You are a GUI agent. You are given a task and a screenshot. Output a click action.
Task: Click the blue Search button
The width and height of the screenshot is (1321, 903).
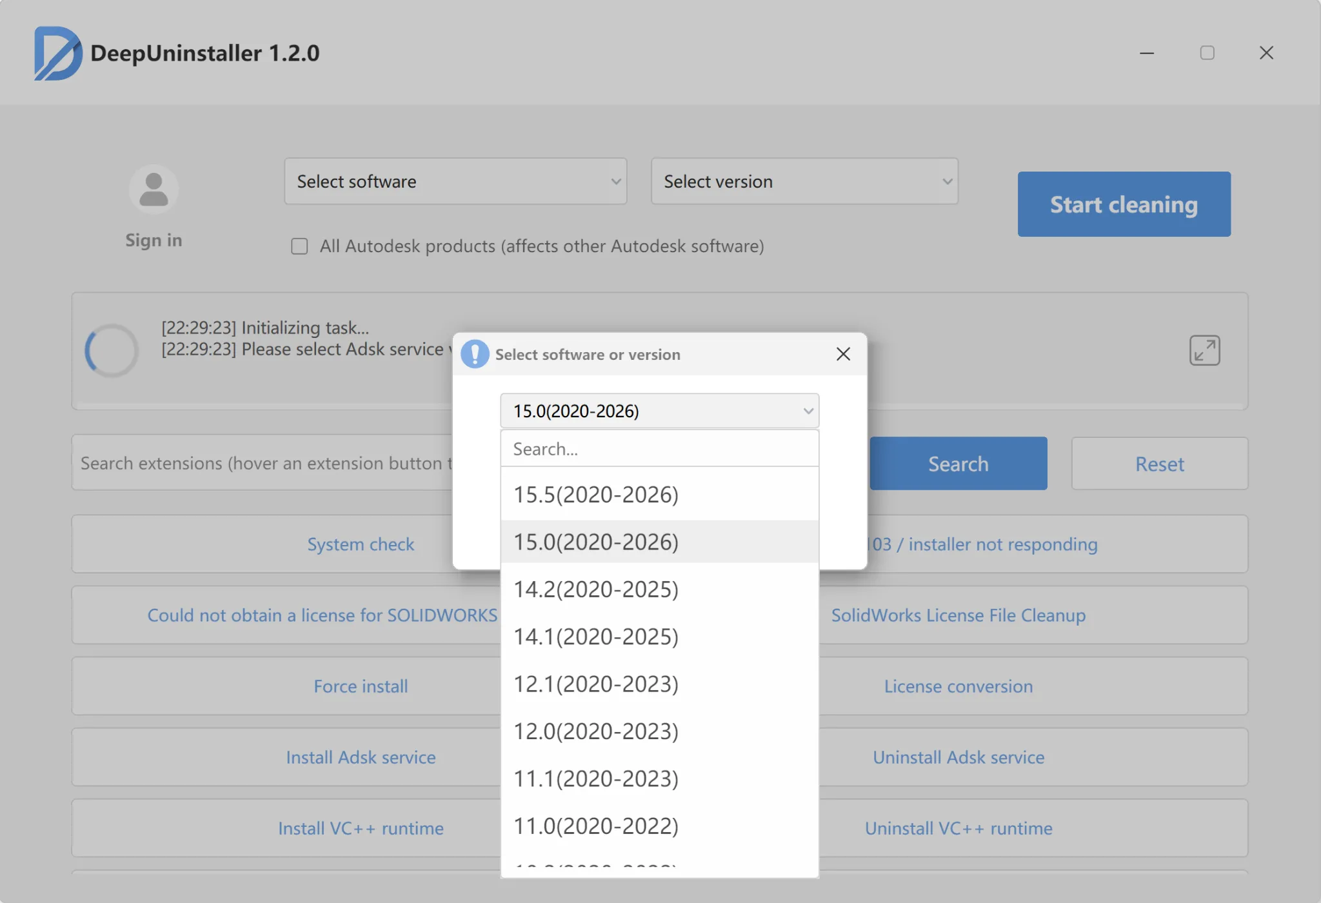(x=958, y=464)
